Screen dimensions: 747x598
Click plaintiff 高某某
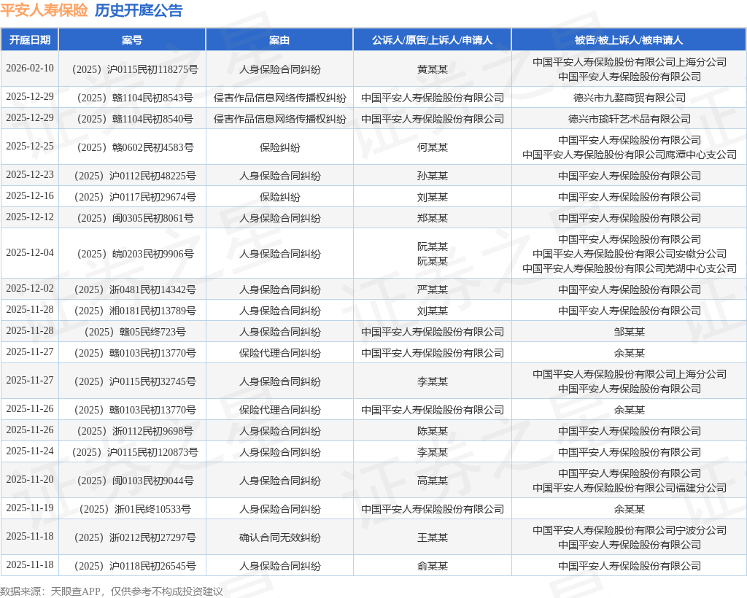tap(432, 481)
